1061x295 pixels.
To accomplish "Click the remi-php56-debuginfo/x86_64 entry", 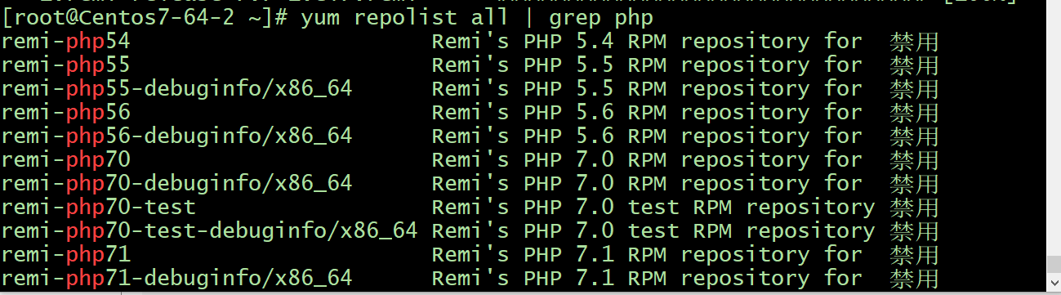I will click(176, 136).
